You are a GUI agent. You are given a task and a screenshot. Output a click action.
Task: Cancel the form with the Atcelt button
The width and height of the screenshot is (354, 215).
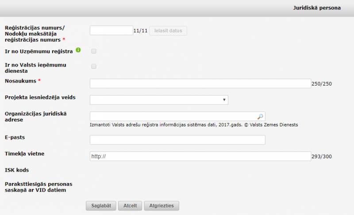pyautogui.click(x=130, y=206)
